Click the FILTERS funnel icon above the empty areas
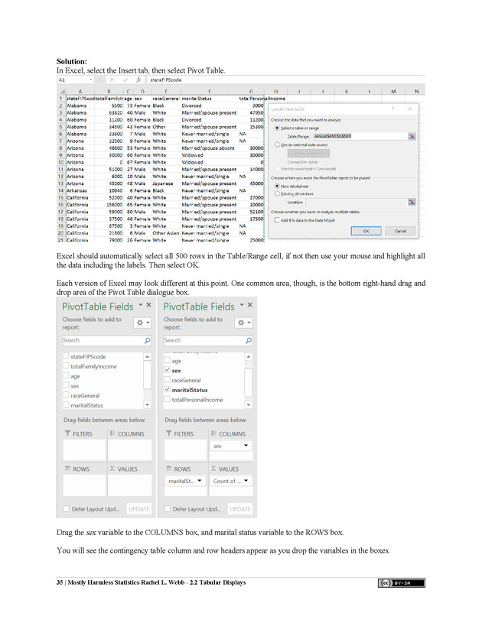The image size is (482, 623). 67,433
